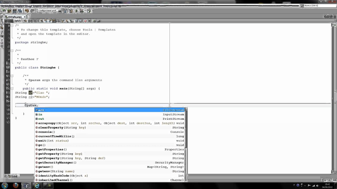Open the project configuration dropdown
This screenshot has width=337, height=189.
49,11
